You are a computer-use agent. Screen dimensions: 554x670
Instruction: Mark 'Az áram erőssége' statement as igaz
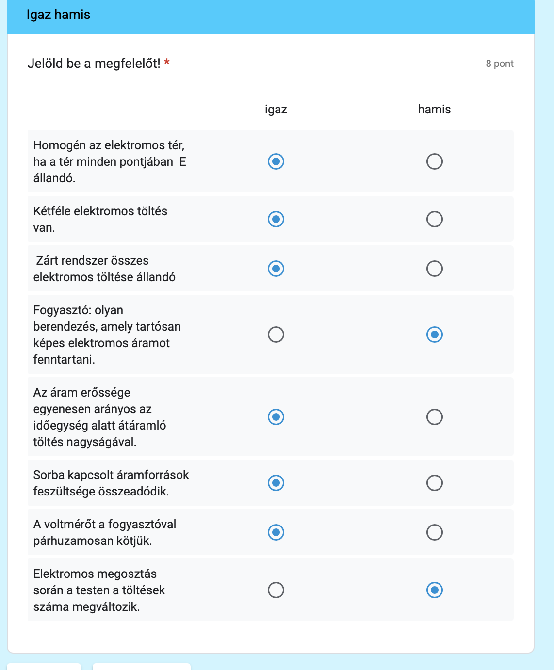276,417
